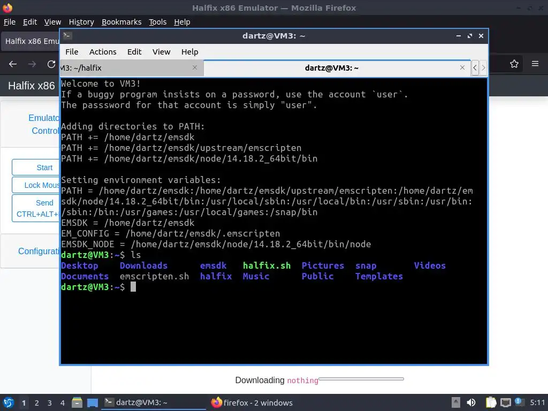Click the emsdk directory name in ls output
548x411 pixels.
point(213,265)
